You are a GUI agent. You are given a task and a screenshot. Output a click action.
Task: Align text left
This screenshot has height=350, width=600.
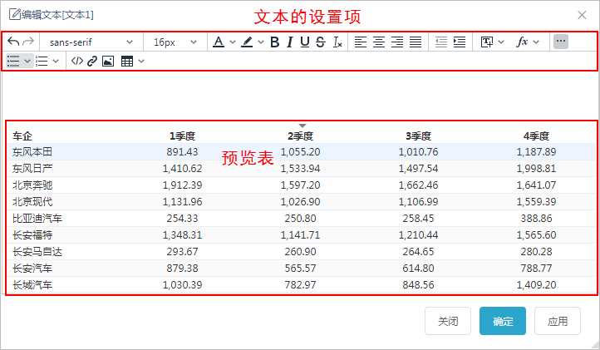tap(360, 42)
